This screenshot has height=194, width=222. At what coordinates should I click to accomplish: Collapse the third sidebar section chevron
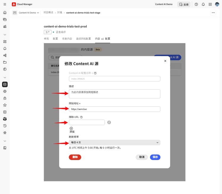[5, 141]
